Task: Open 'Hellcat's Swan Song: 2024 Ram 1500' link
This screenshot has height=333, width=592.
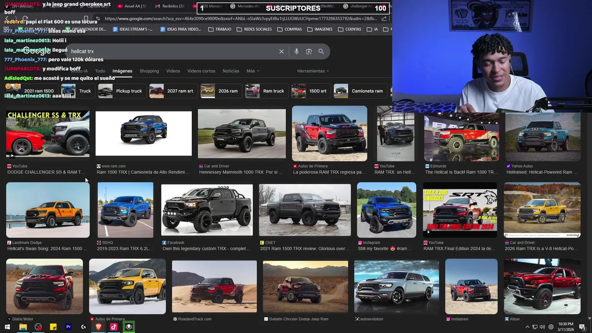Action: (x=47, y=249)
